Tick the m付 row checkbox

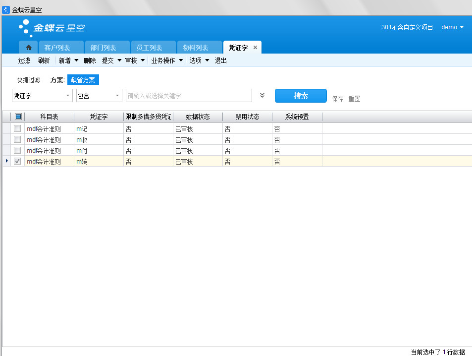[x=17, y=151]
